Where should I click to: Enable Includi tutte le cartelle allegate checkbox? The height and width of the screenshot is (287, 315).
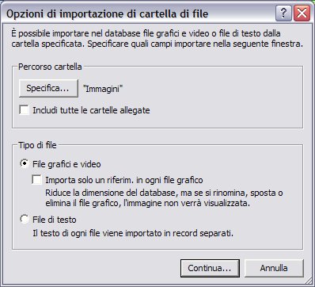click(x=25, y=109)
